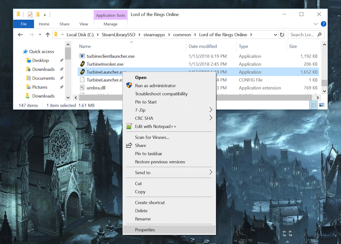Click steamapps in the address path
Screen dimensions: 341x244
click(154, 35)
